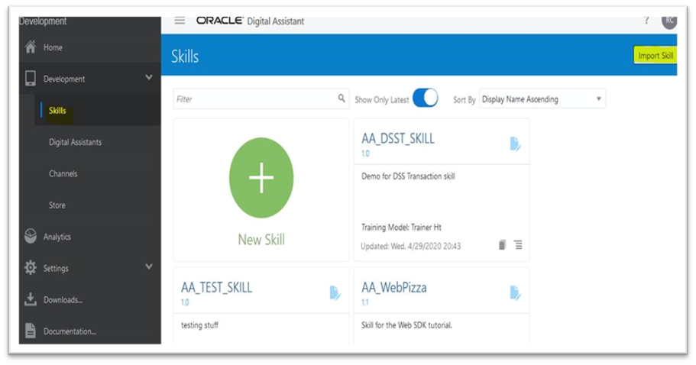Click 'Skill for the Web SDK tutorial.' text
This screenshot has width=696, height=365.
click(x=406, y=325)
